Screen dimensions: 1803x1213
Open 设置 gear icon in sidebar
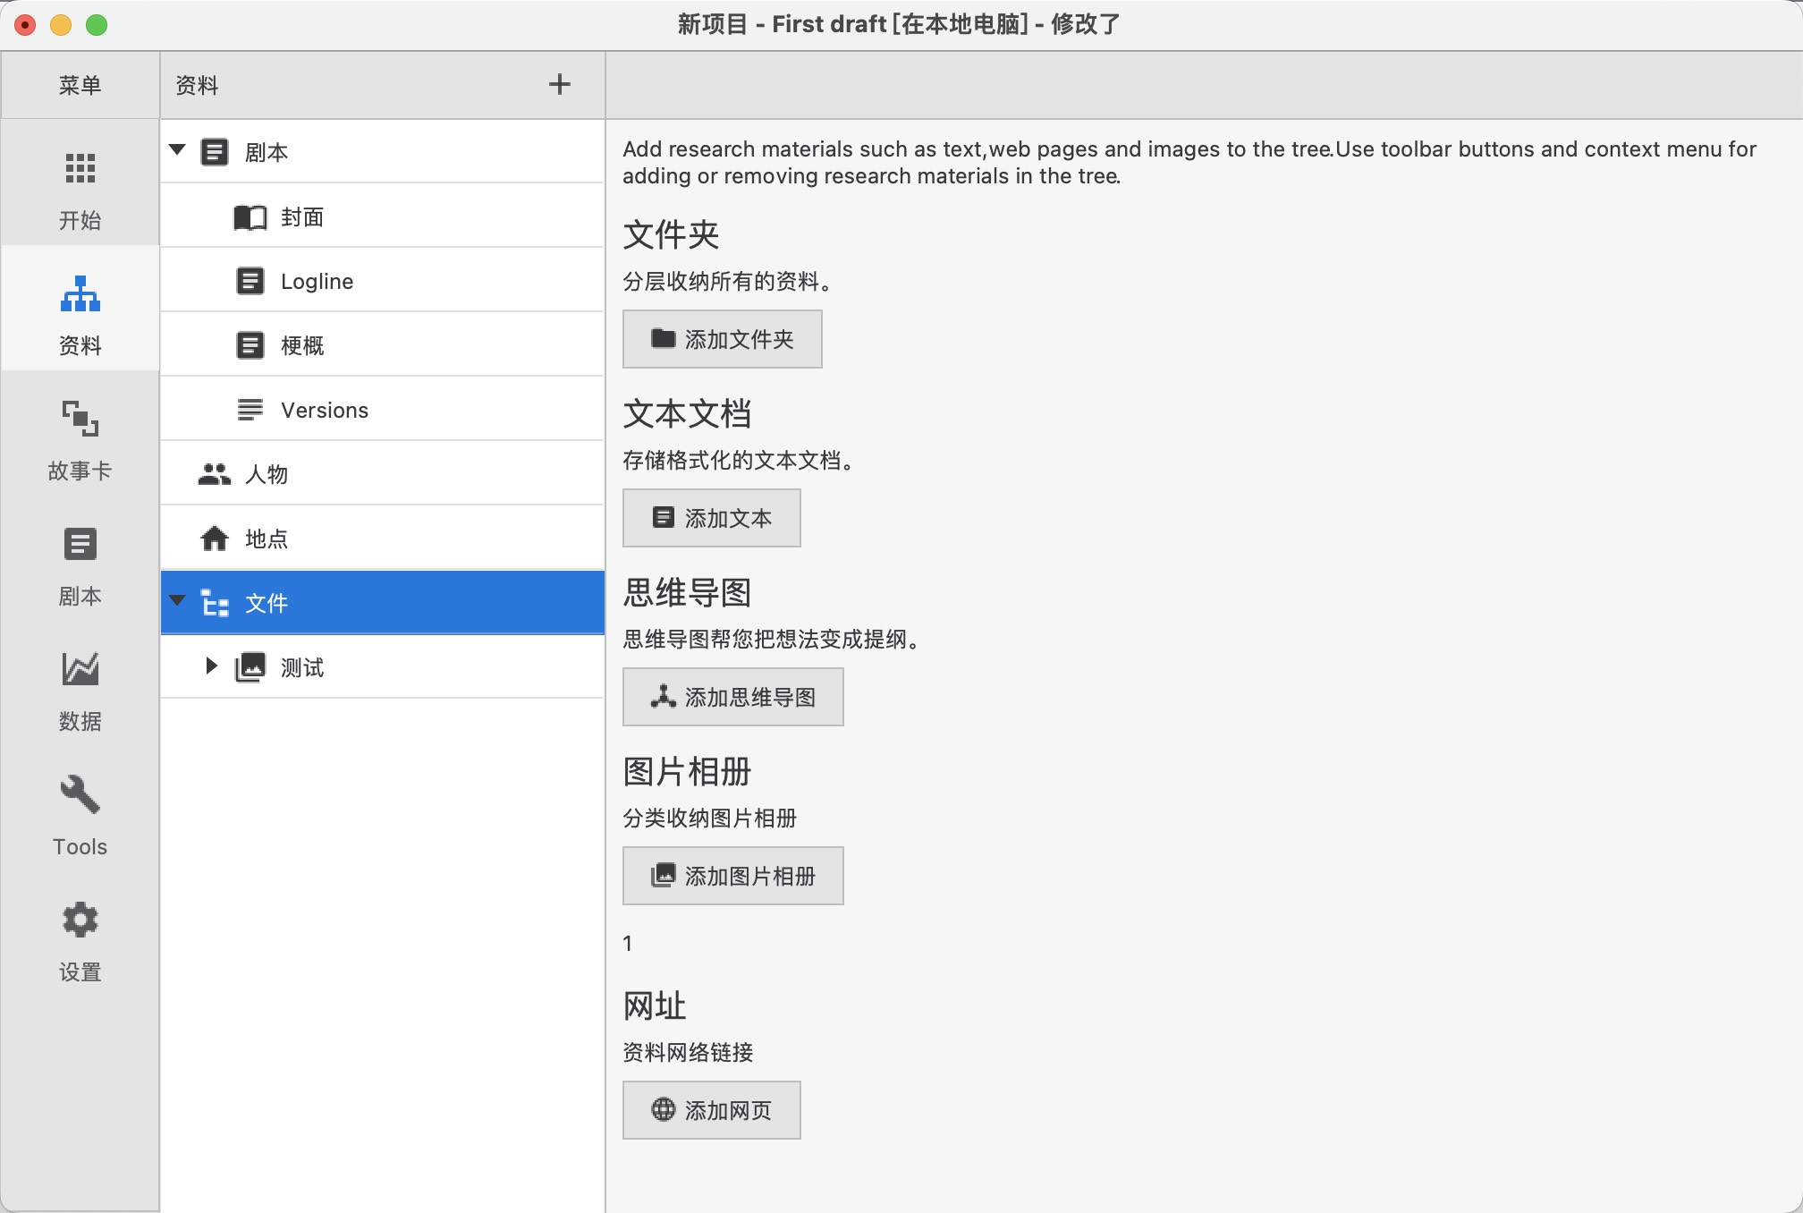click(x=80, y=920)
